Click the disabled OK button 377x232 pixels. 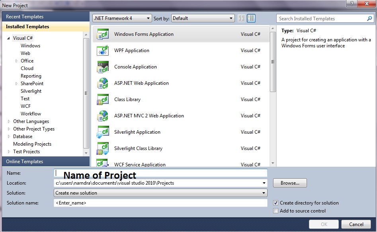click(x=324, y=224)
